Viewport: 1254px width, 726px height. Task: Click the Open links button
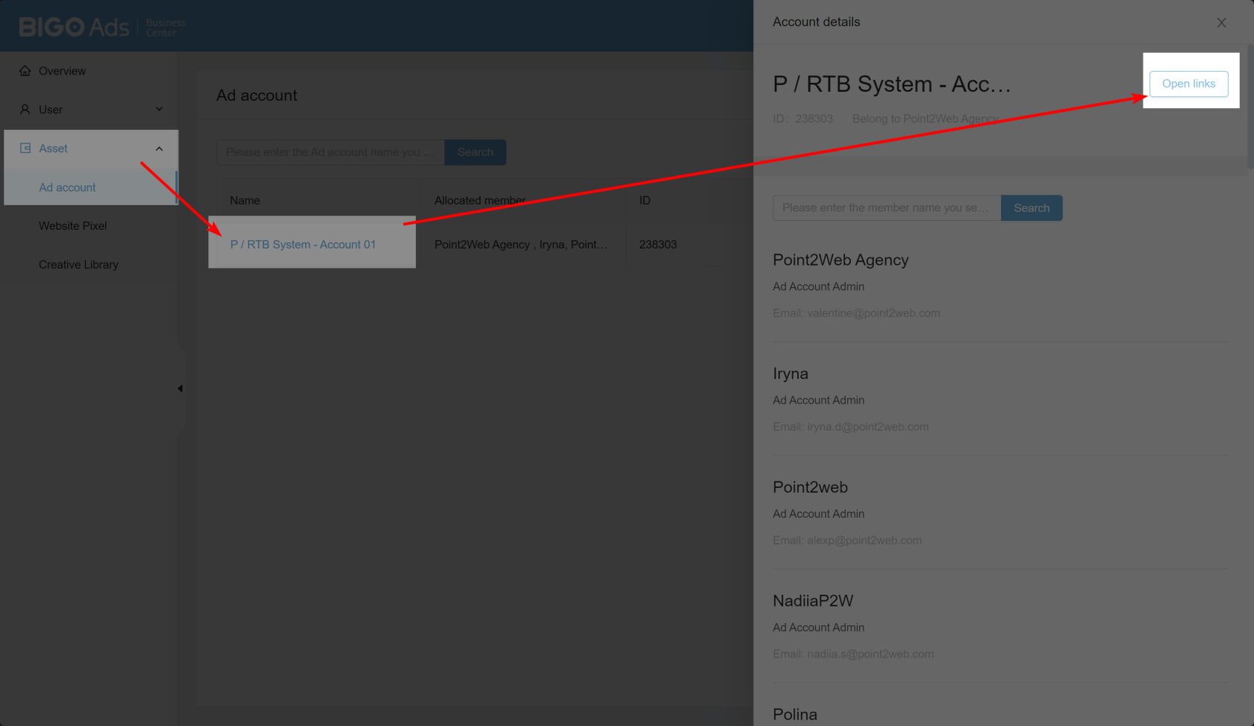click(x=1188, y=84)
